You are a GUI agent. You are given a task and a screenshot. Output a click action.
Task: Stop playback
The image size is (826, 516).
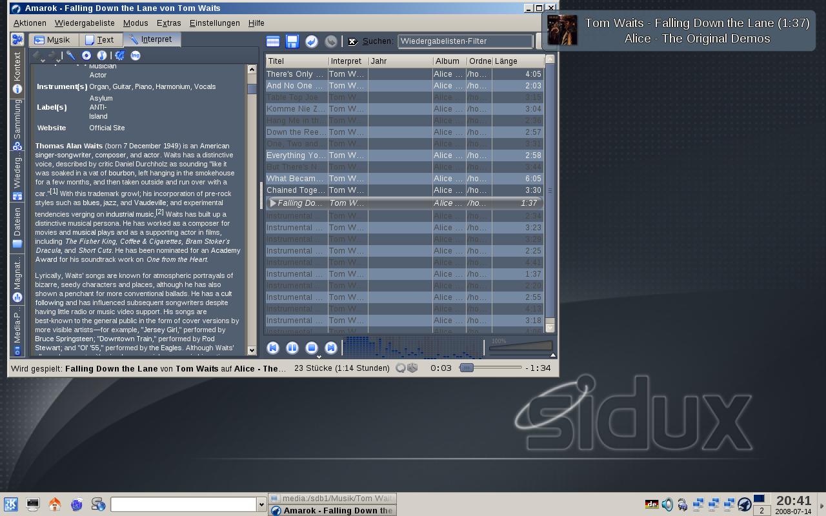[312, 348]
